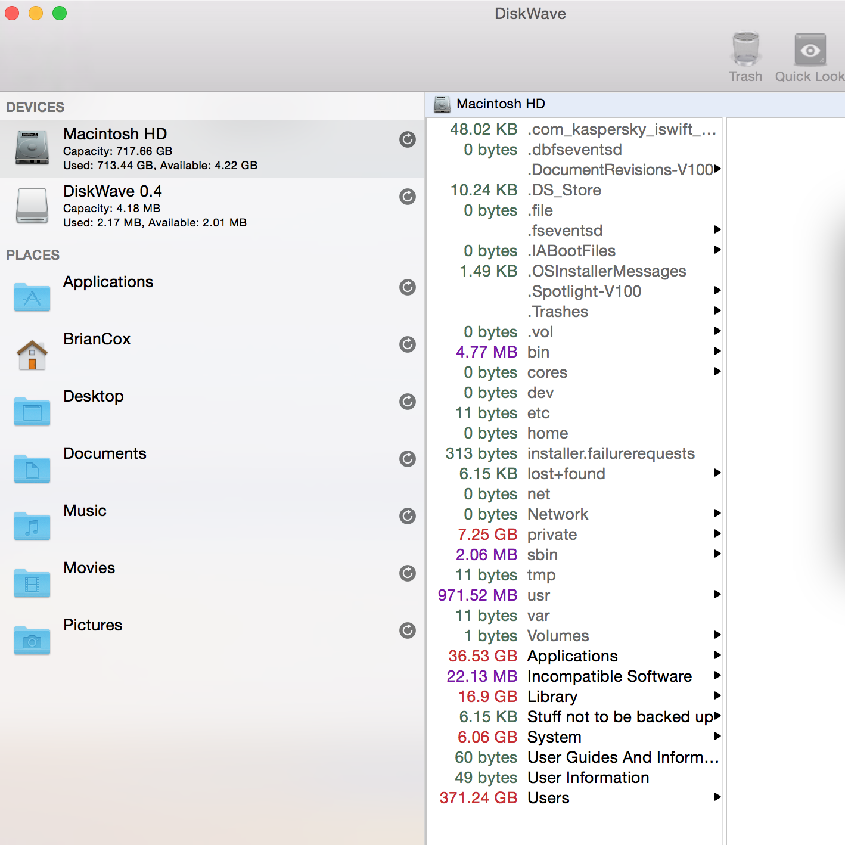Select the System folder row
Image resolution: width=845 pixels, height=845 pixels.
[x=554, y=737]
